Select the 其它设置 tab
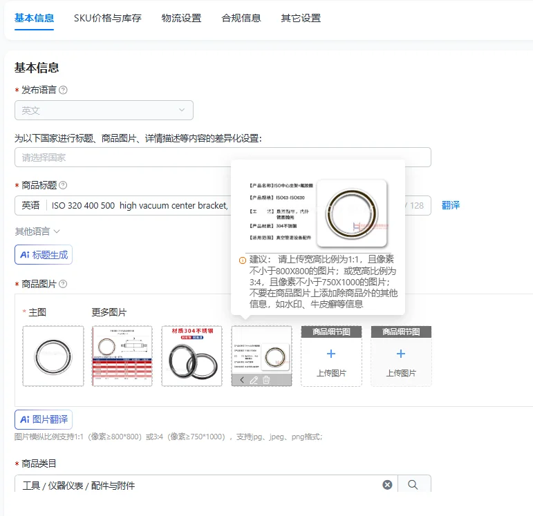Viewport: 533px width, 516px height. coord(301,18)
